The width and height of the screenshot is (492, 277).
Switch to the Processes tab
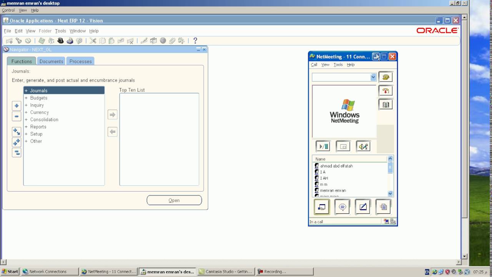[80, 61]
